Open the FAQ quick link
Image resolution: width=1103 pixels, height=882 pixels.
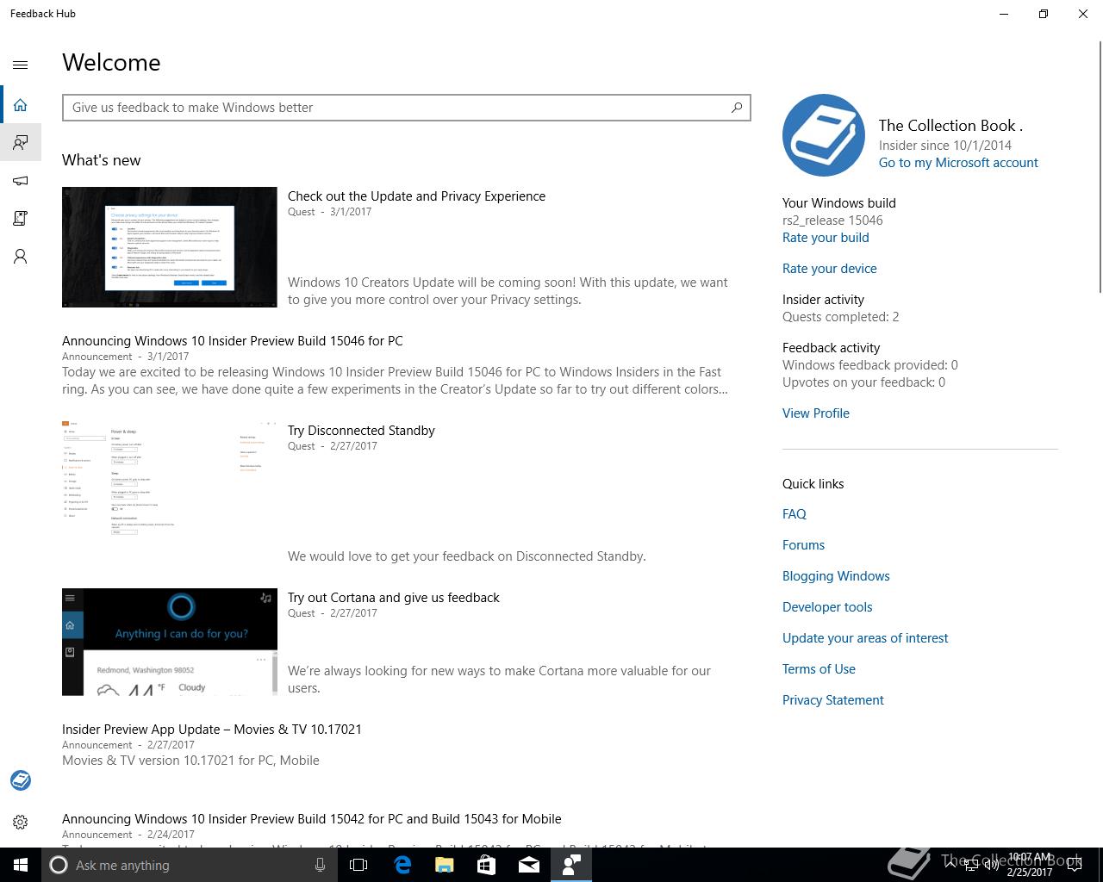795,514
